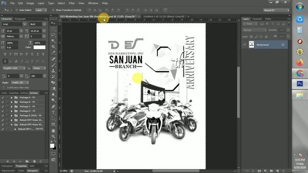Select the Healing Brush tool
The height and width of the screenshot is (173, 308).
click(53, 59)
